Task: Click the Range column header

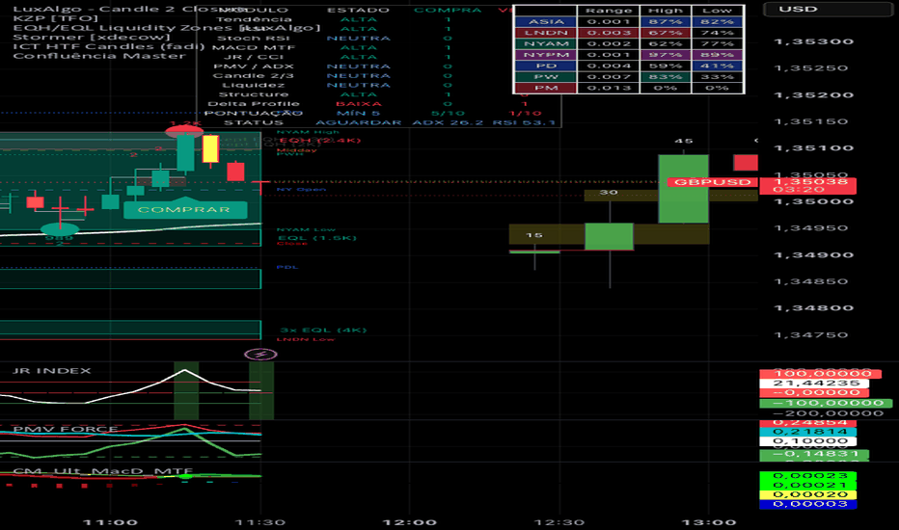Action: pos(609,11)
